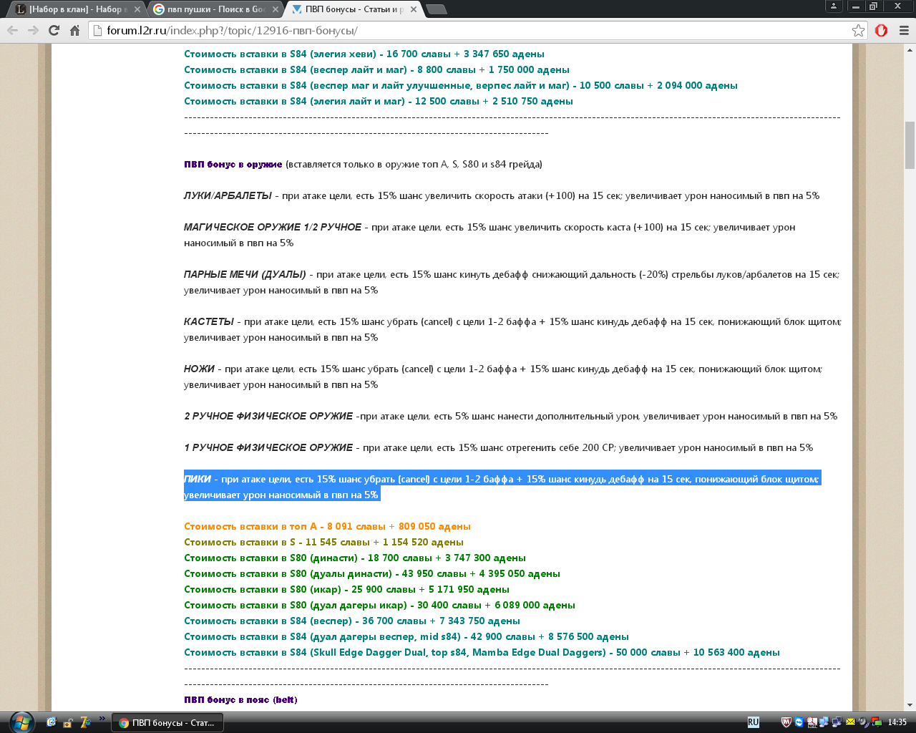Expand hidden Quick Launch icons chevron
The image size is (916, 733).
click(x=102, y=719)
